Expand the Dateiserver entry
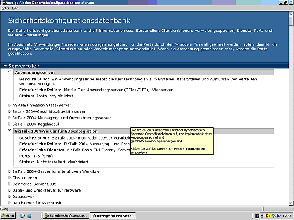The width and height of the screenshot is (294, 220). pyautogui.click(x=10, y=197)
